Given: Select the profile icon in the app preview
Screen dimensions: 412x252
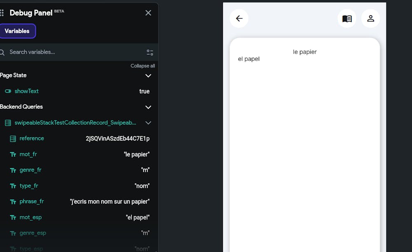Looking at the screenshot, I should pyautogui.click(x=370, y=19).
